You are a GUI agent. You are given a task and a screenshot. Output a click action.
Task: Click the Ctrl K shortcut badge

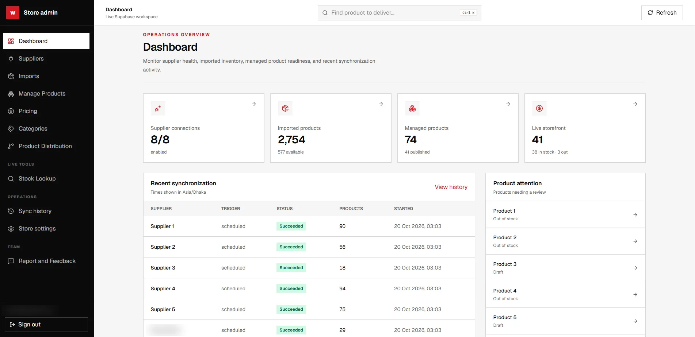click(x=468, y=13)
